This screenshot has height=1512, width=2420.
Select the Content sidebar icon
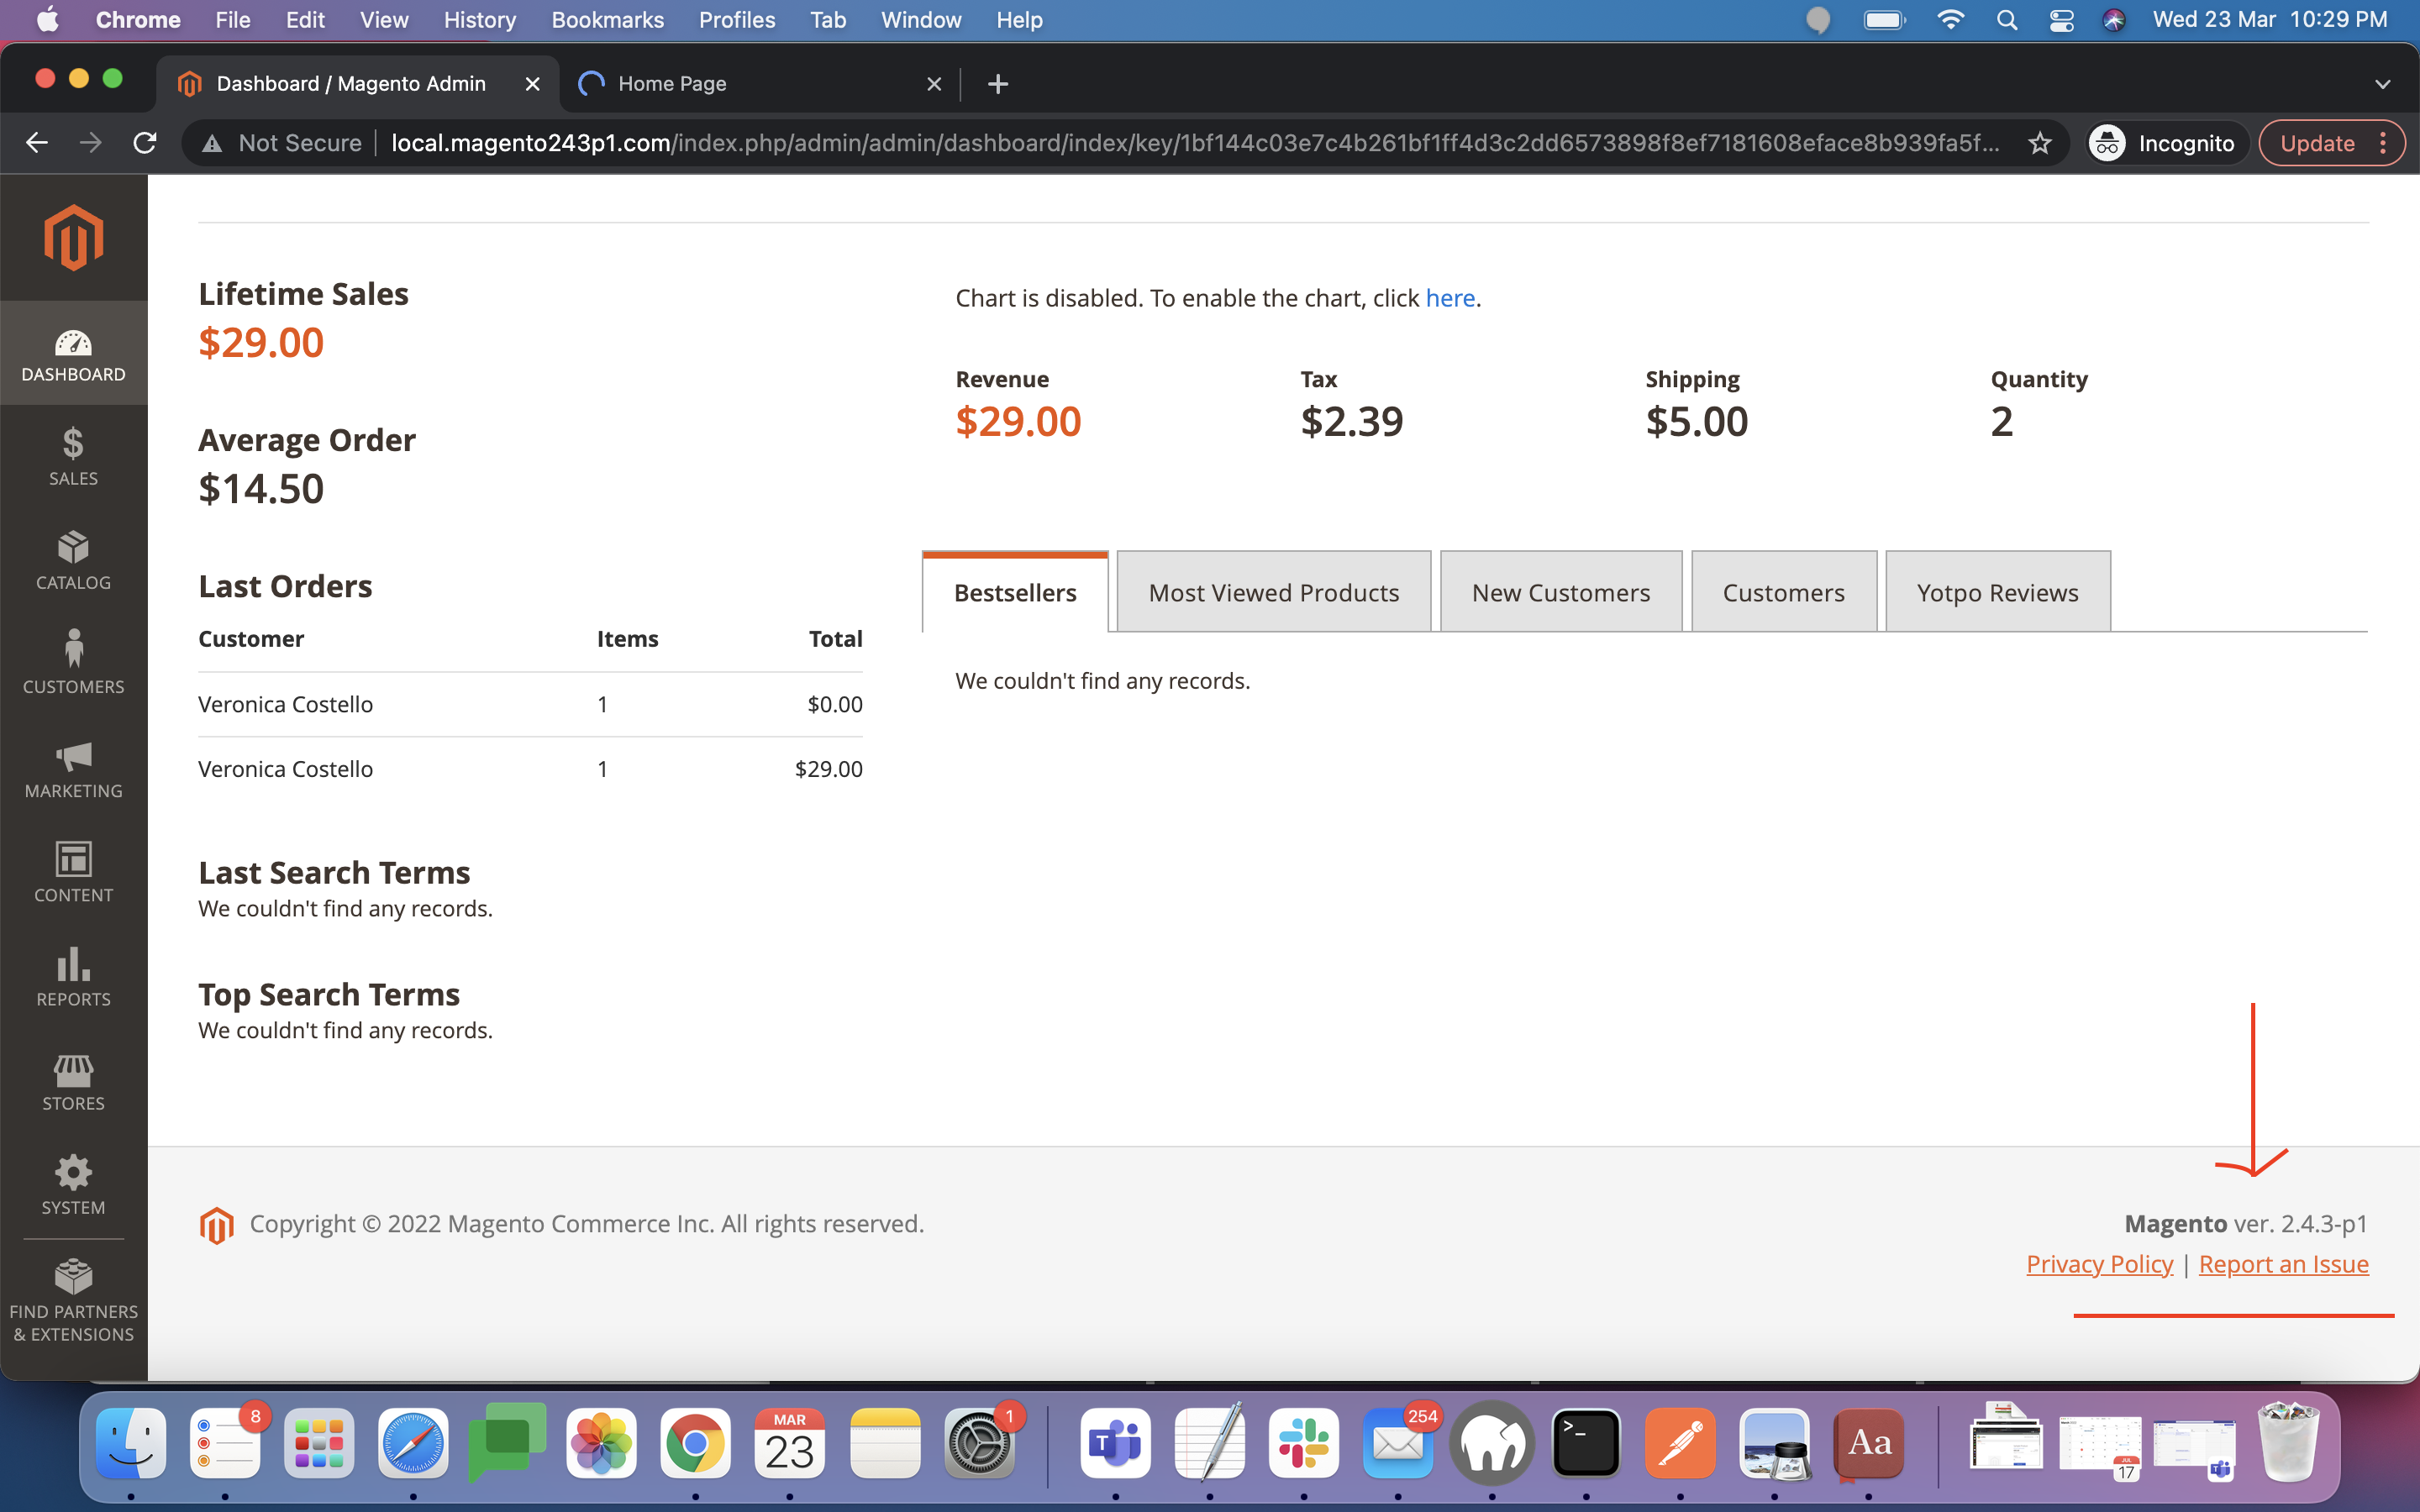pyautogui.click(x=73, y=872)
